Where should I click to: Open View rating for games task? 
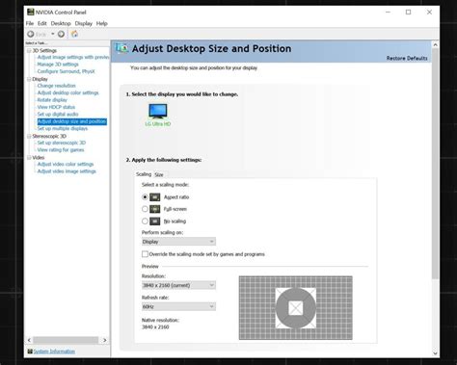(x=61, y=150)
